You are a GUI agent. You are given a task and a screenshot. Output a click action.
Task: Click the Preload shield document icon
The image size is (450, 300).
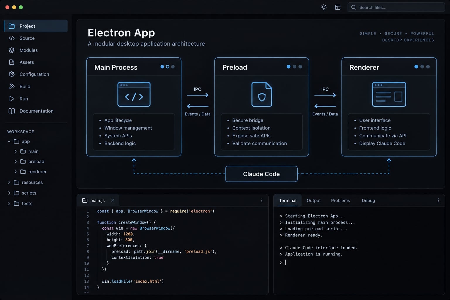(262, 94)
